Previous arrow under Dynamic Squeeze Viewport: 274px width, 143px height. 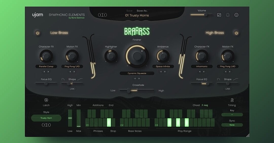(x=135, y=78)
